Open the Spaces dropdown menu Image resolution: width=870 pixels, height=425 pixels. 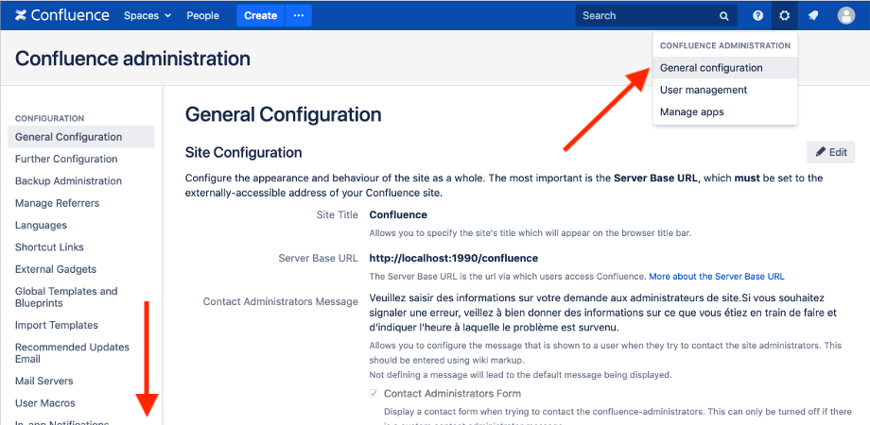[147, 15]
